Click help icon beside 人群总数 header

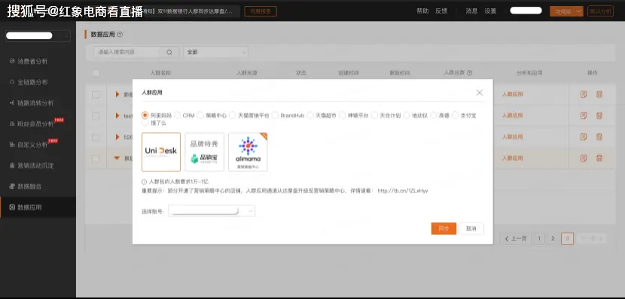470,73
